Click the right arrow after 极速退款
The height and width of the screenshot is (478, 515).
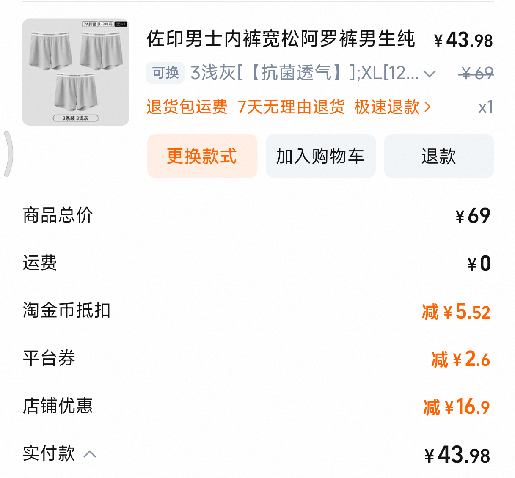tap(427, 107)
